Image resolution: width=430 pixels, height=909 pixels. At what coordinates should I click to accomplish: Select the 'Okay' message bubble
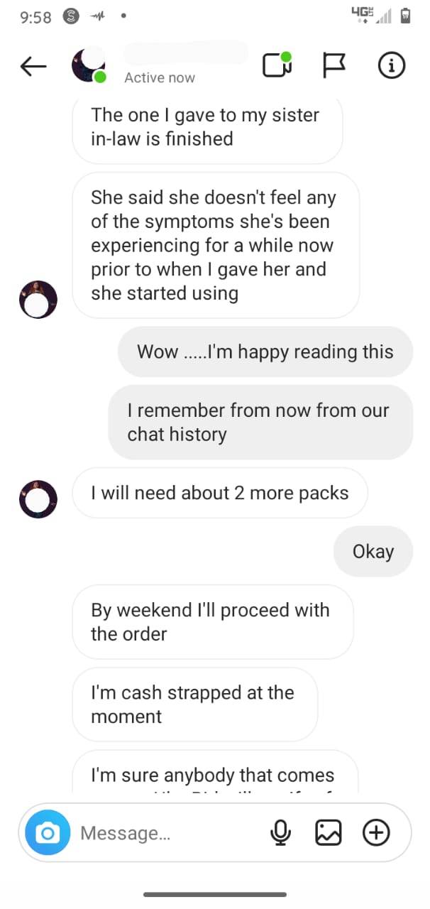pyautogui.click(x=373, y=552)
